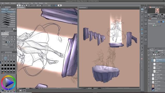Click the Fill icon in command bar

[x=40, y=5]
